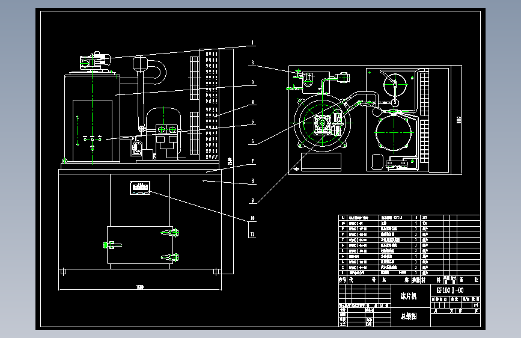The image size is (521, 338).
Task: Click the part callout number "4"
Action: (x=252, y=102)
